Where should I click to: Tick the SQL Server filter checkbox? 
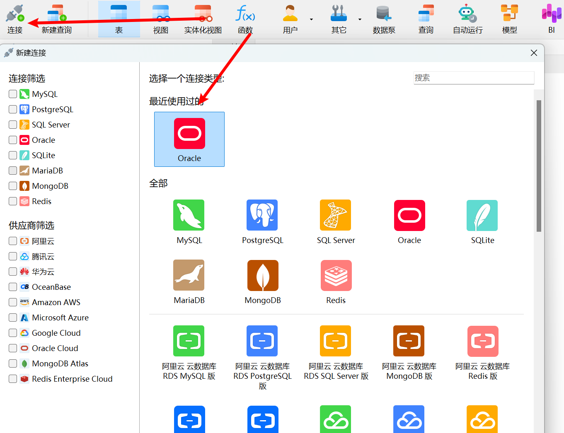pos(13,125)
